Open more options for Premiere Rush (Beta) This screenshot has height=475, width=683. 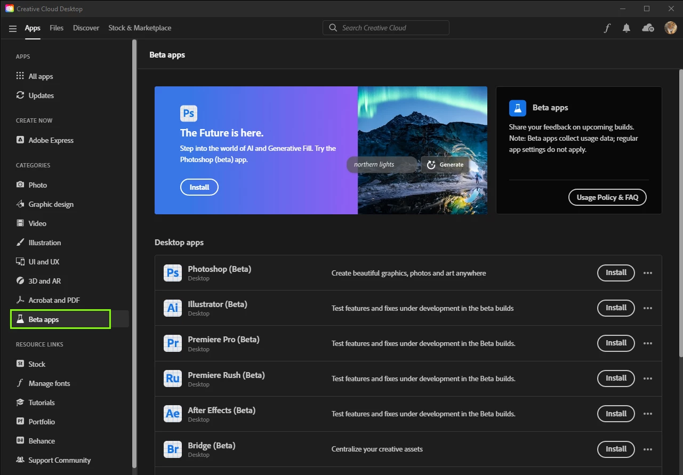point(648,379)
